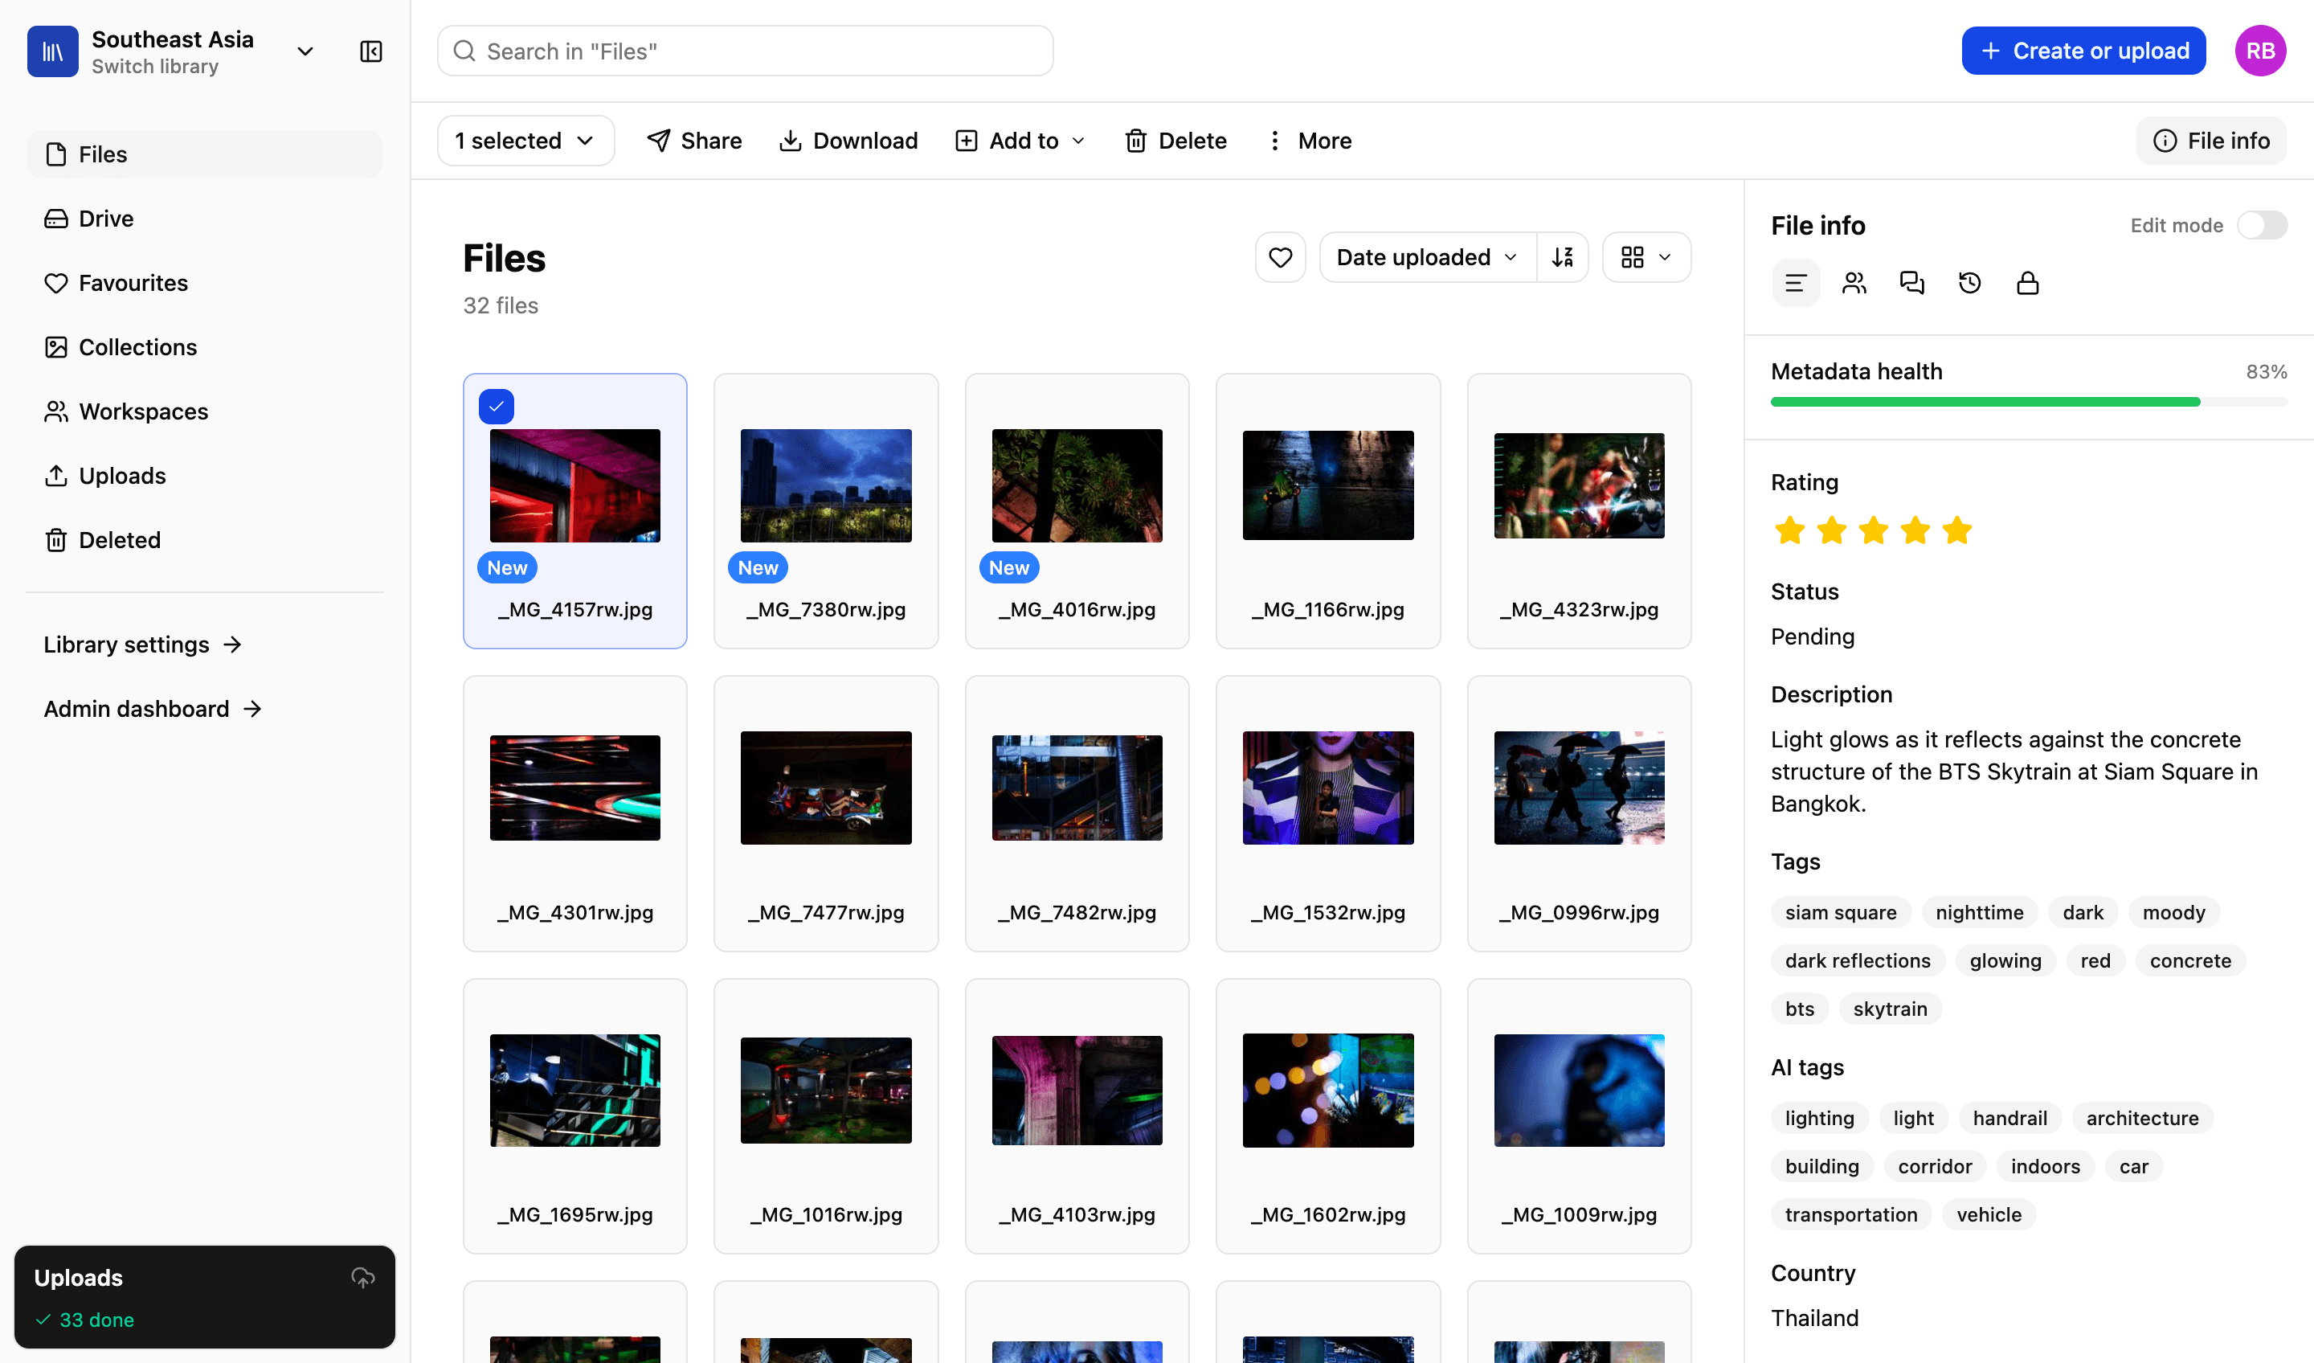
Task: View Deleted files
Action: [205, 540]
